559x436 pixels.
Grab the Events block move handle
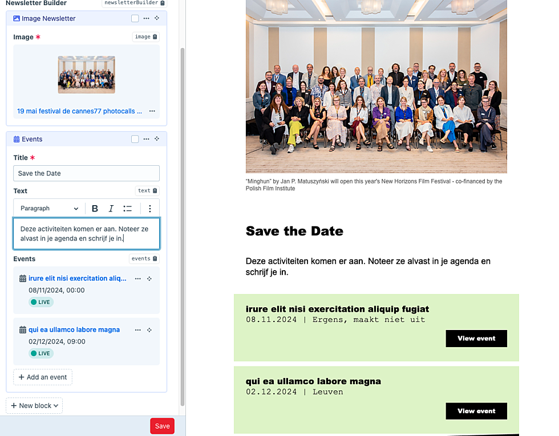[x=157, y=139]
